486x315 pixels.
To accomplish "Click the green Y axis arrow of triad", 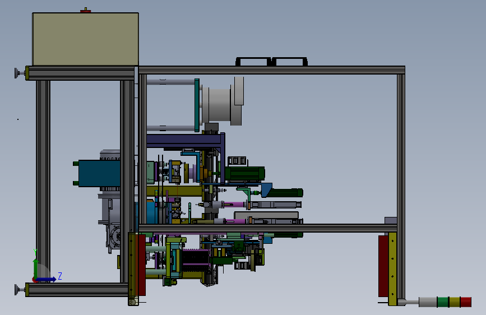I will tap(35, 268).
